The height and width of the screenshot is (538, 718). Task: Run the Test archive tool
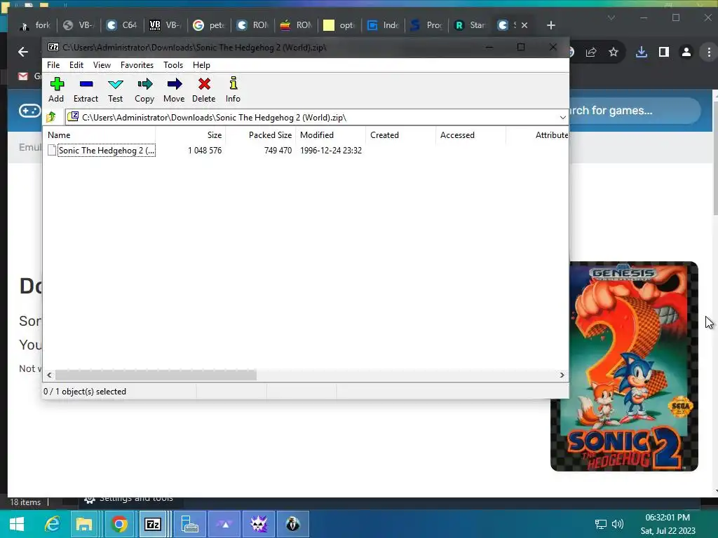[116, 90]
